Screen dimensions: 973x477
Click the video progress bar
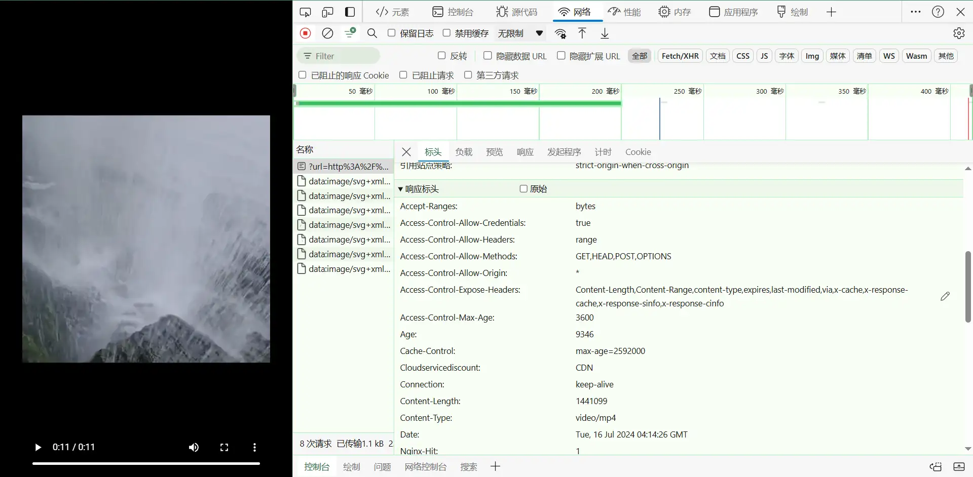click(x=146, y=463)
